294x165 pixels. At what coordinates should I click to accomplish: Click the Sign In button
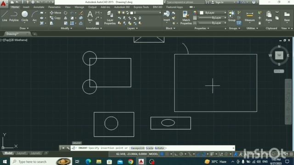(x=218, y=2)
